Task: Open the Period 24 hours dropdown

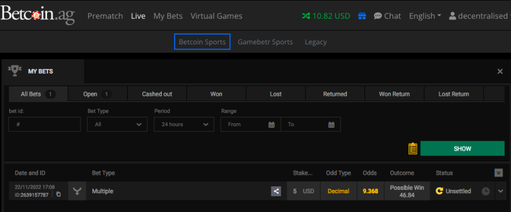Action: (x=184, y=124)
